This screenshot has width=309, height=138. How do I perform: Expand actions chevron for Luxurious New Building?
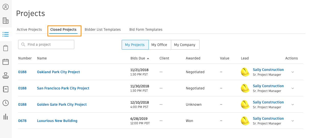point(293,121)
